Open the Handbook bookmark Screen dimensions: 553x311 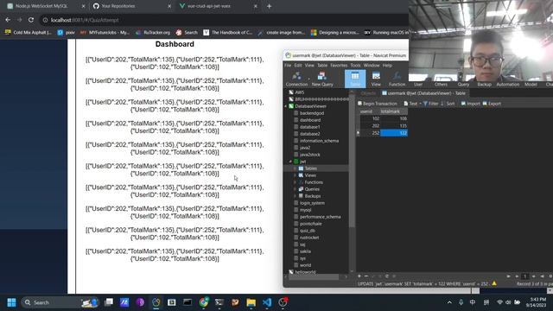(x=228, y=33)
